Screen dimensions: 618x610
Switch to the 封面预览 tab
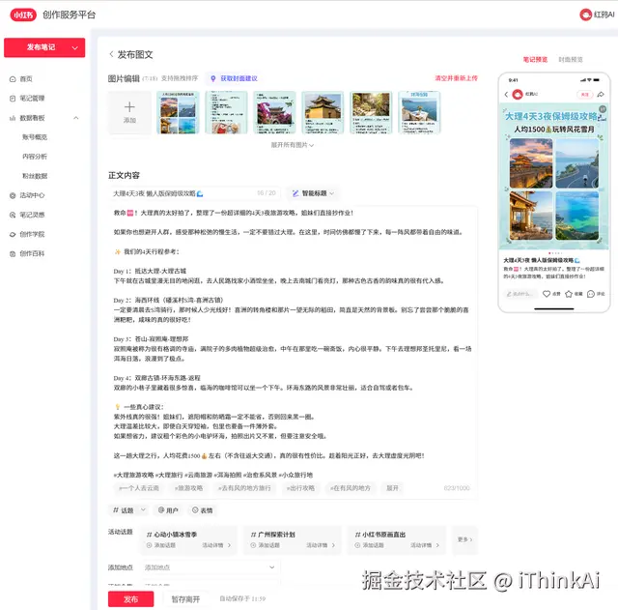click(571, 60)
